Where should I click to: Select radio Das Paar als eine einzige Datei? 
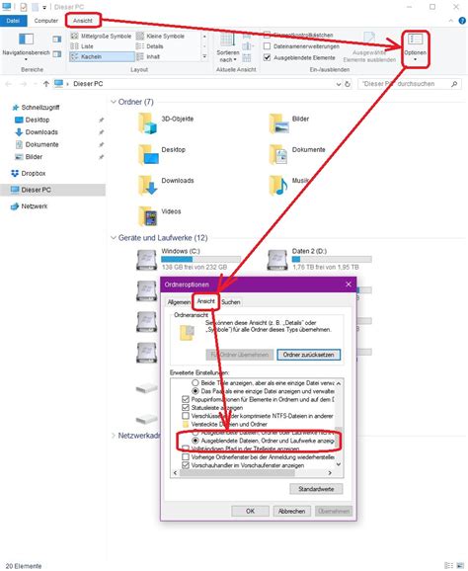coord(195,391)
